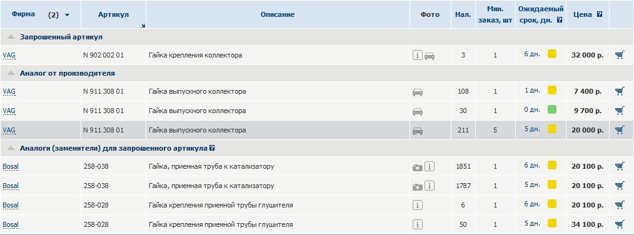Open VAG brand link in requested article row
634x235 pixels.
click(9, 56)
